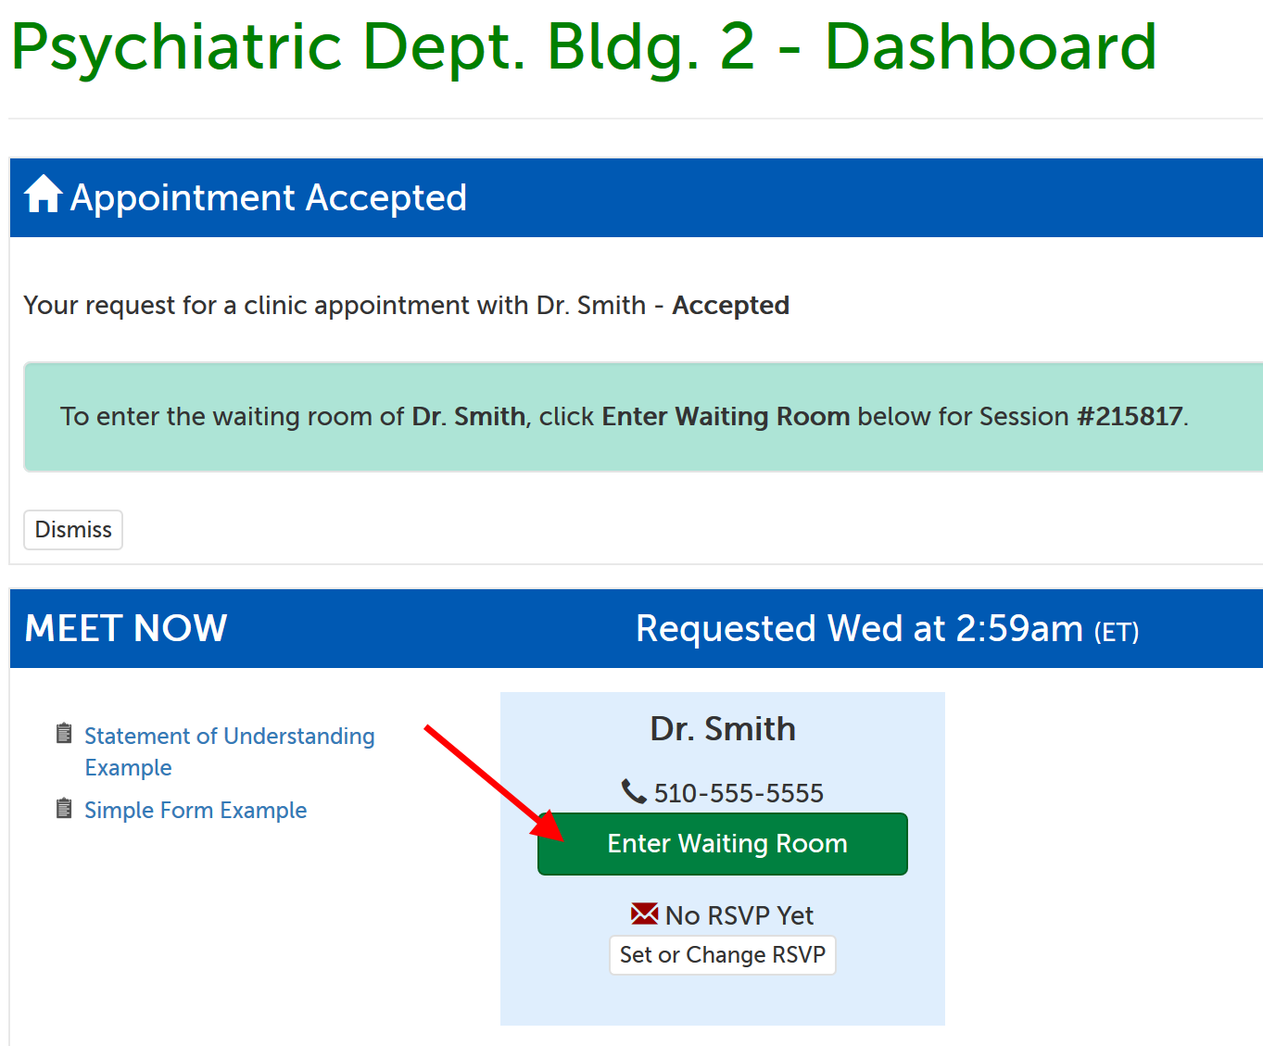Click the phone number 510-555-5555
The image size is (1263, 1046).
click(739, 793)
